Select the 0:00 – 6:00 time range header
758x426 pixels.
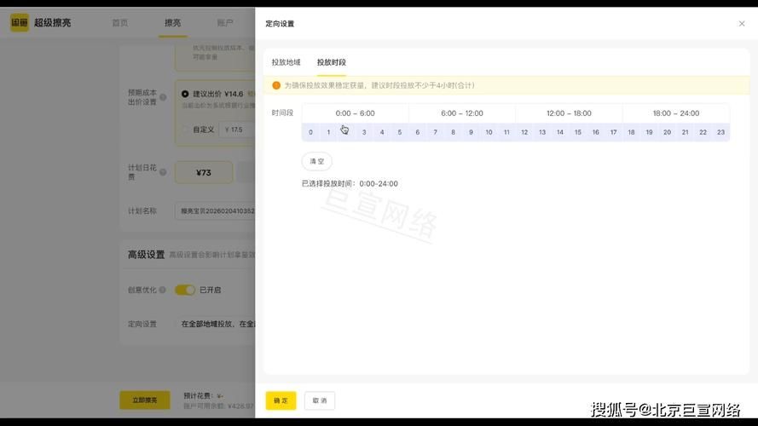coord(355,113)
